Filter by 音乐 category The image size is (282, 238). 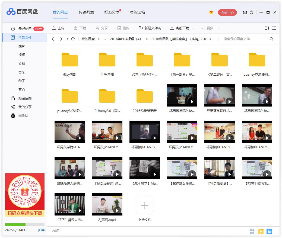(22, 72)
